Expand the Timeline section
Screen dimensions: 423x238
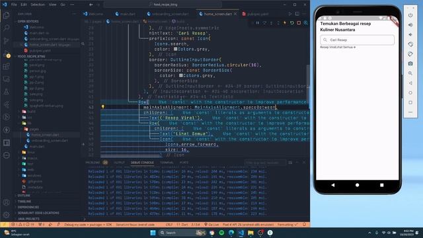(24, 201)
